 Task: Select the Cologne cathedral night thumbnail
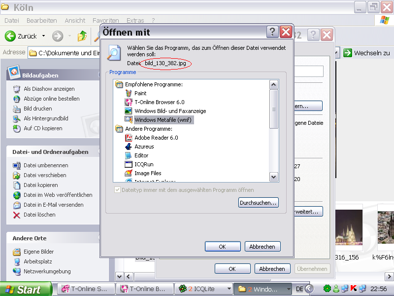click(x=349, y=227)
